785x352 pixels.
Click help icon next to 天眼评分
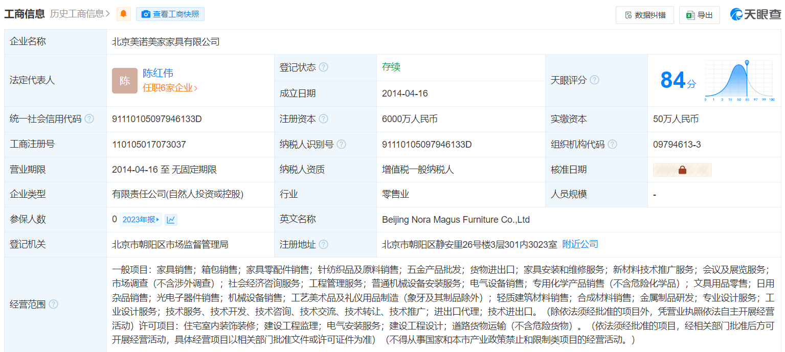tap(594, 80)
